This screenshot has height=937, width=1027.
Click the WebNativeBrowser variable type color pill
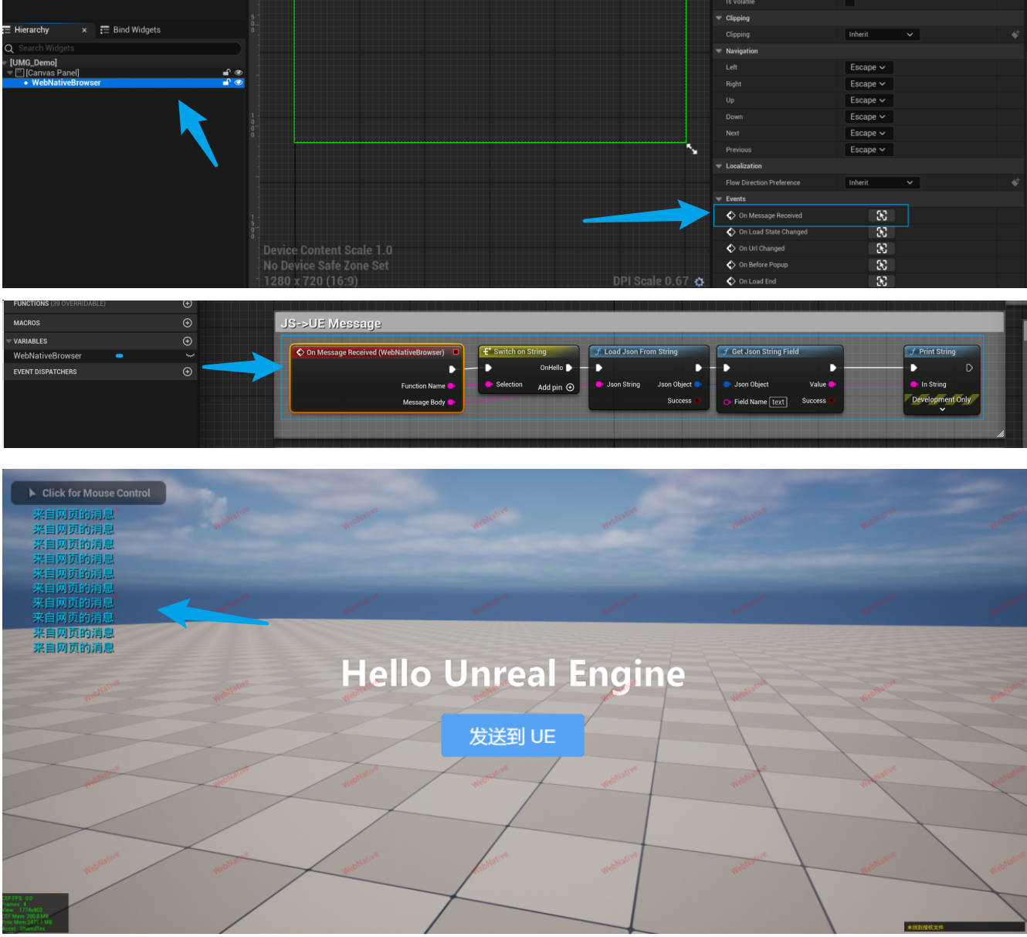(120, 356)
